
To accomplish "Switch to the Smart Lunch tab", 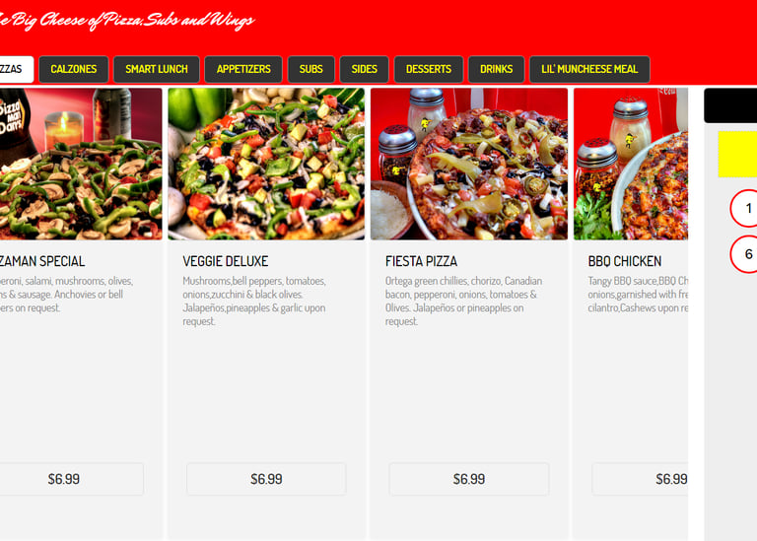I will tap(157, 70).
